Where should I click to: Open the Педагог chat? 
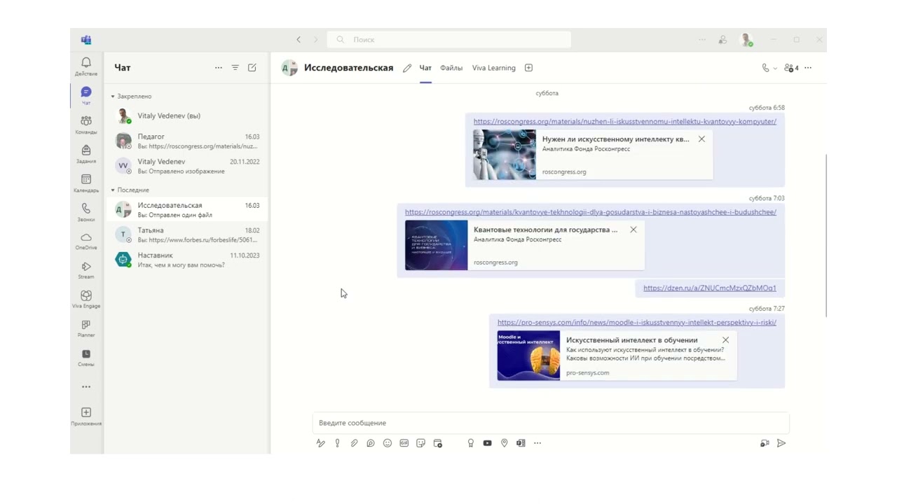click(187, 141)
